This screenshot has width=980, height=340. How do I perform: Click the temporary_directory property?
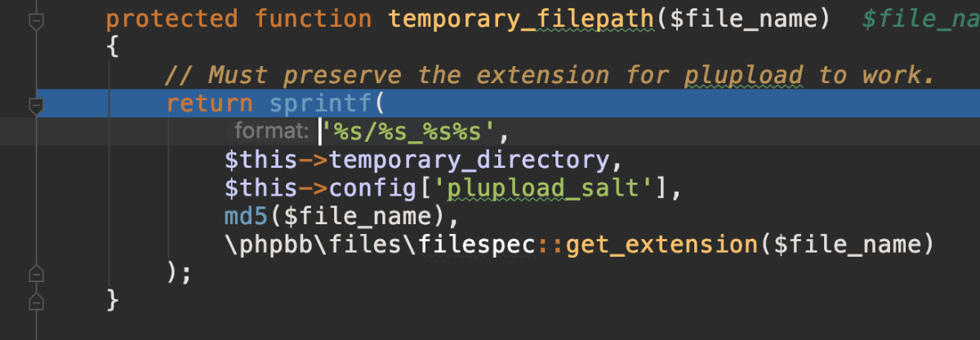click(x=469, y=159)
